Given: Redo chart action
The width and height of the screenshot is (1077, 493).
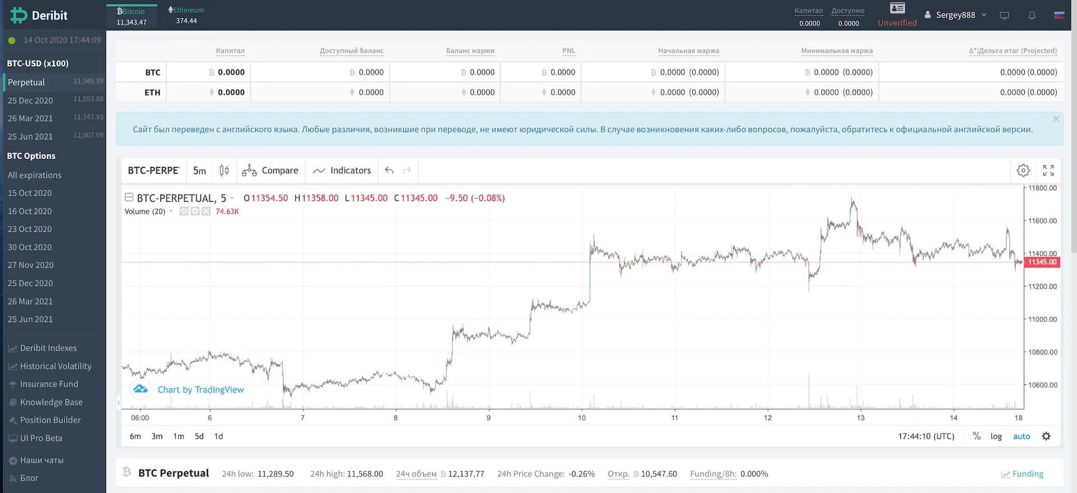Looking at the screenshot, I should (x=407, y=170).
